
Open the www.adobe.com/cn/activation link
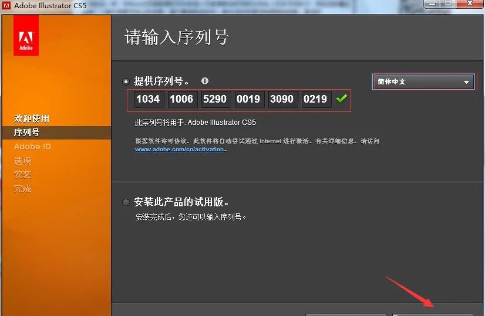point(179,149)
